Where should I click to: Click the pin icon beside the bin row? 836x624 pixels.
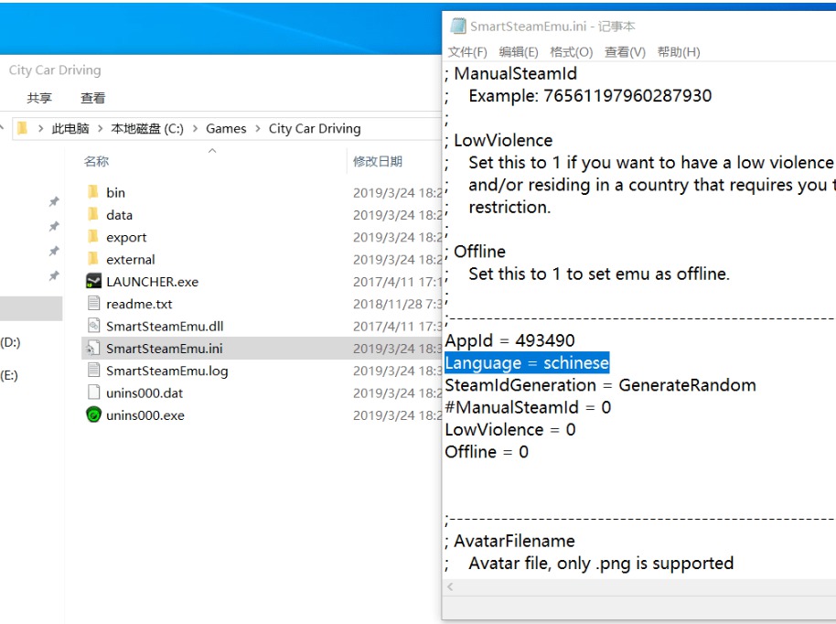[x=54, y=201]
